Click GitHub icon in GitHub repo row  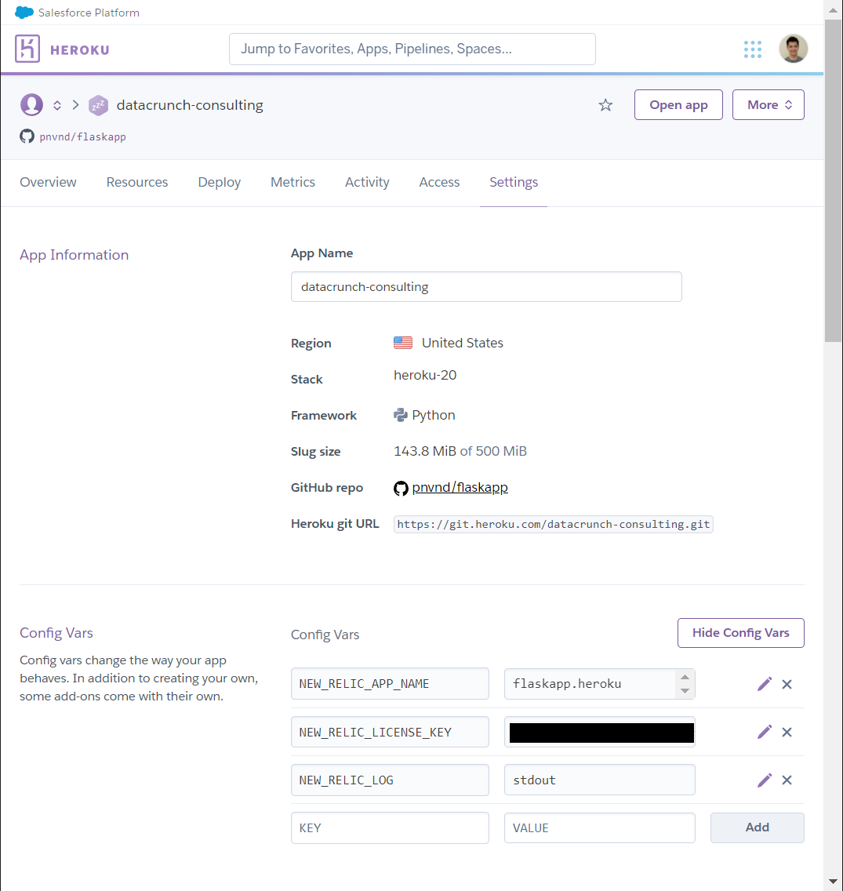401,488
